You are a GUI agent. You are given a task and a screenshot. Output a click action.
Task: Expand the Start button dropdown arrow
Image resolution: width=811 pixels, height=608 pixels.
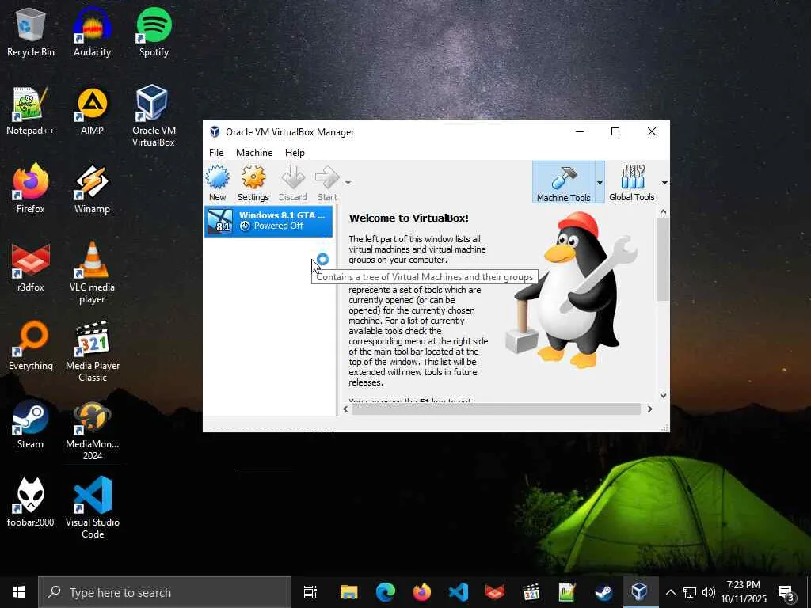tap(348, 183)
